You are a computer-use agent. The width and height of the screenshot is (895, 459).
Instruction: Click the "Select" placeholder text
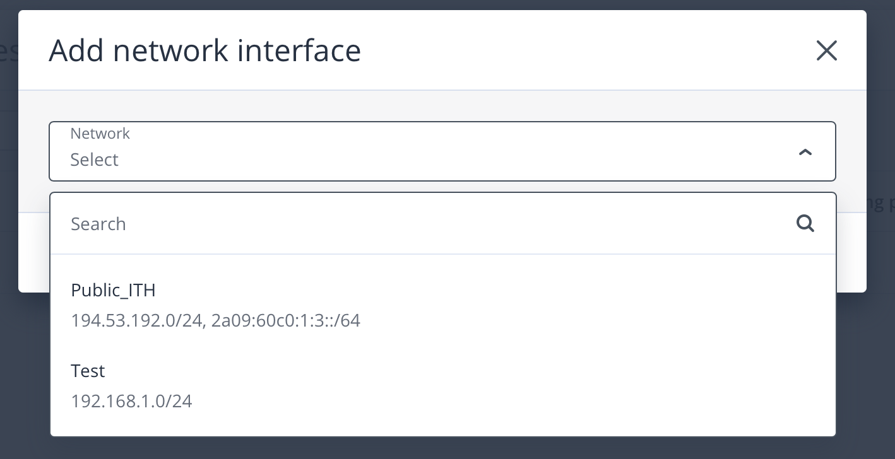click(95, 160)
